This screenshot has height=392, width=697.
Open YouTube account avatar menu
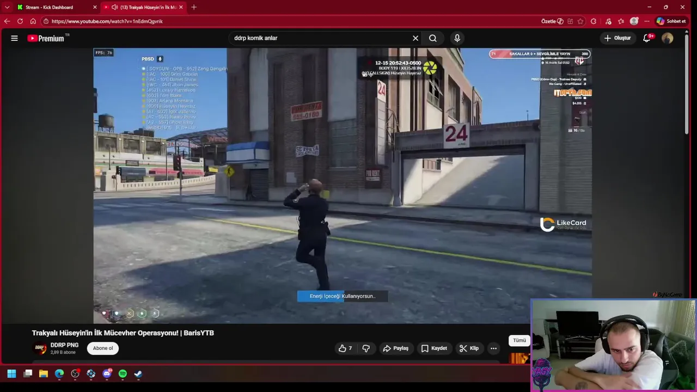[x=667, y=38]
